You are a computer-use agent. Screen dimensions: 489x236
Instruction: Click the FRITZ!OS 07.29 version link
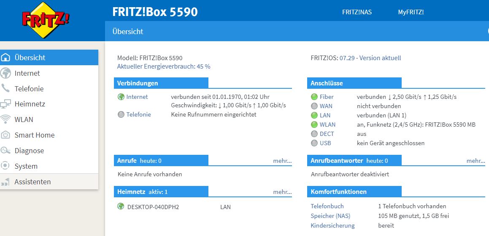(370, 58)
